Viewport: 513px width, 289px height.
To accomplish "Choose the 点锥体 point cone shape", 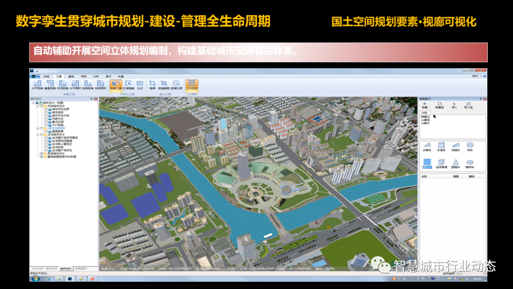I will pos(427,147).
